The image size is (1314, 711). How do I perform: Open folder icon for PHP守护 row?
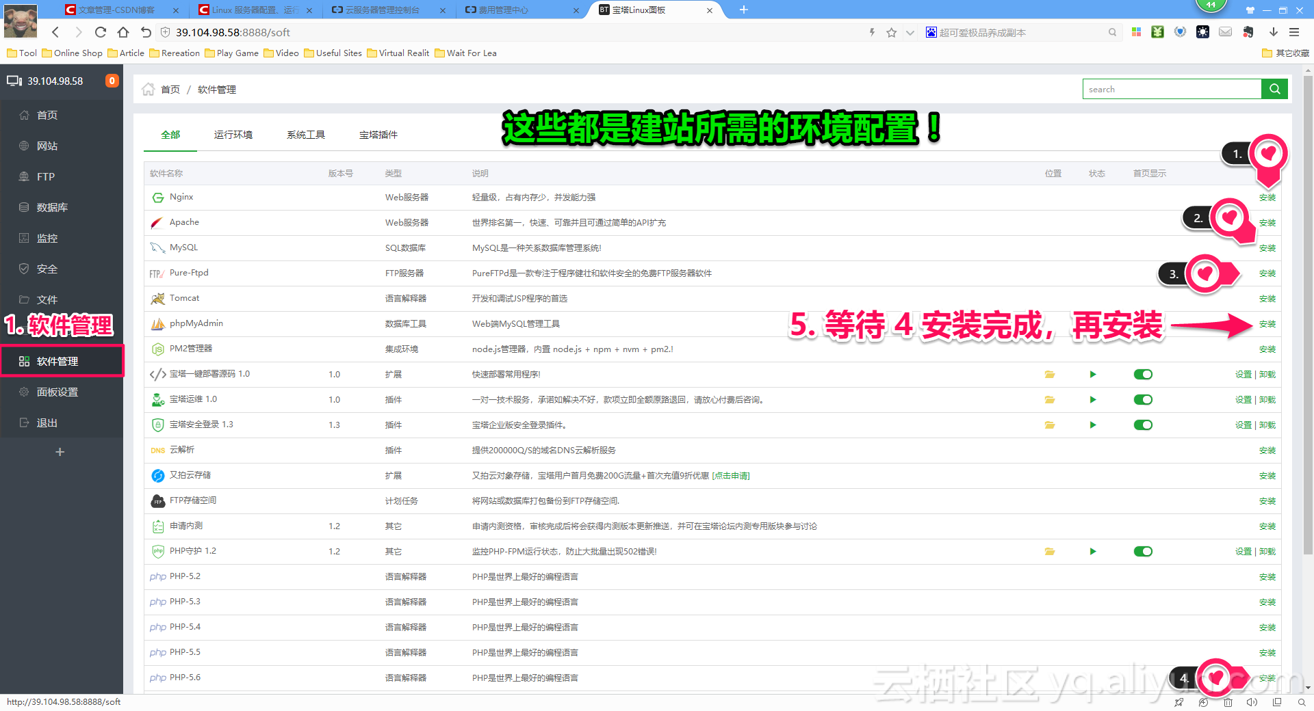tap(1050, 552)
